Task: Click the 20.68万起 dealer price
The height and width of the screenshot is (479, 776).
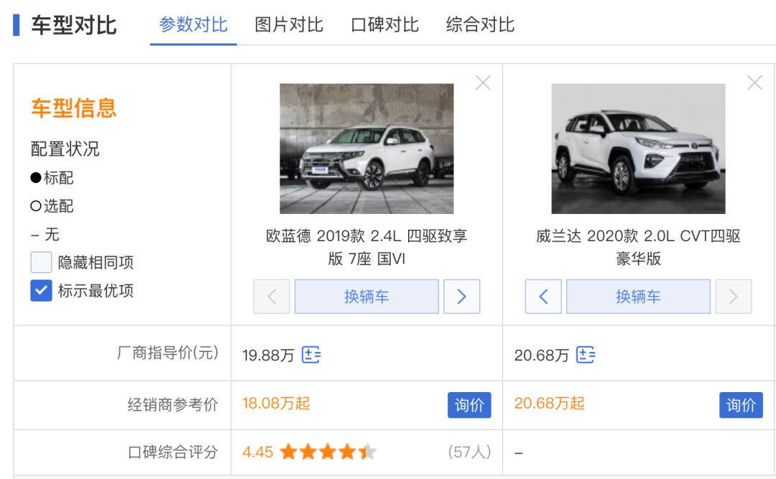Action: click(x=550, y=404)
